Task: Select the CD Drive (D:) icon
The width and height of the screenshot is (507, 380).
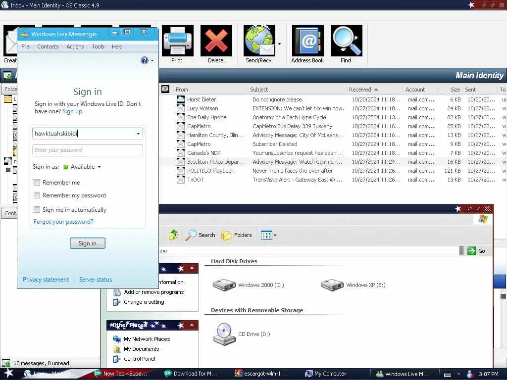Action: click(x=224, y=334)
